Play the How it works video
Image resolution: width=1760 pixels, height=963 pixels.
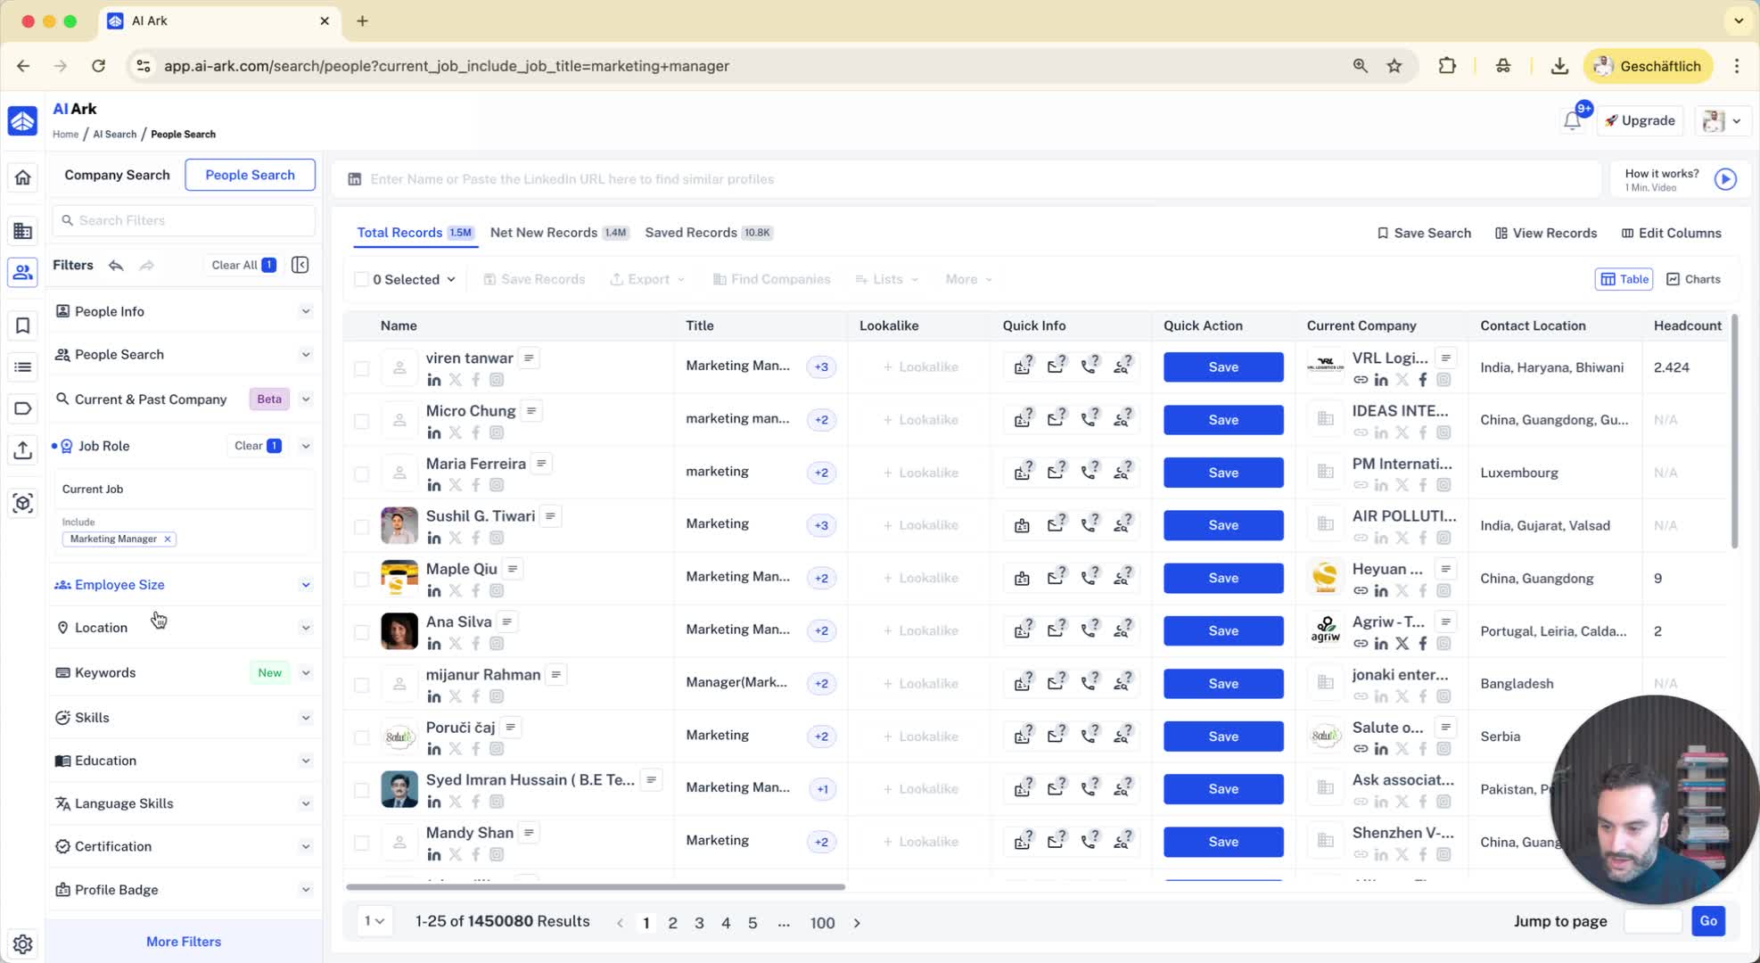[x=1725, y=179]
